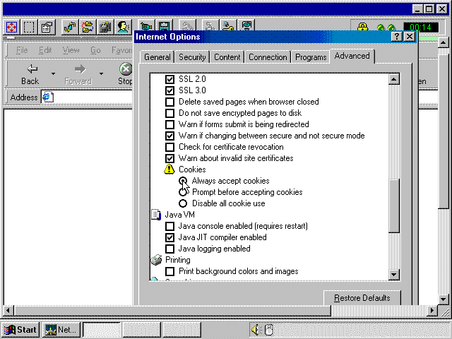This screenshot has width=452, height=339.
Task: Open the Forward button history dropdown arrow
Action: tap(101, 74)
